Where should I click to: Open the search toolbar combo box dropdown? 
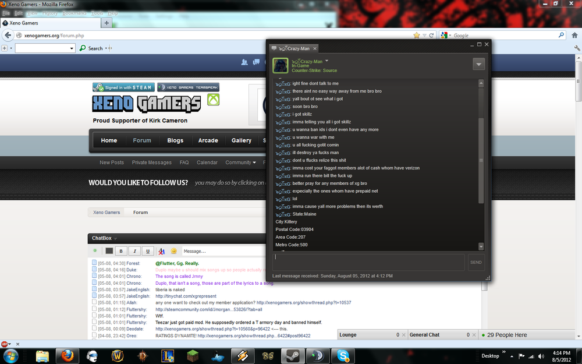(x=72, y=48)
